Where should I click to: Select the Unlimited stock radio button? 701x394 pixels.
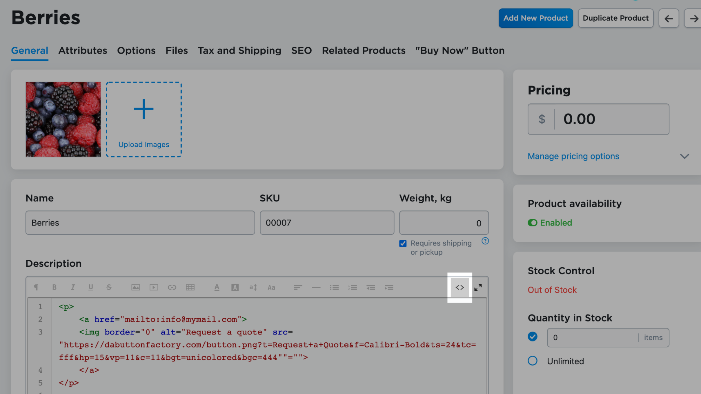pos(532,361)
